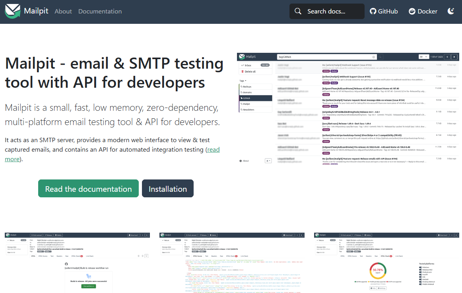
Task: Focus the Search docs field
Action: [x=327, y=11]
